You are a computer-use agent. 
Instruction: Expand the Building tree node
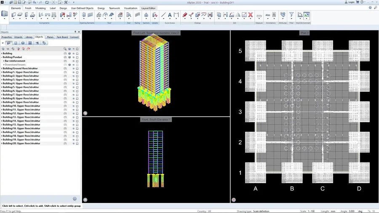[x=2, y=53]
